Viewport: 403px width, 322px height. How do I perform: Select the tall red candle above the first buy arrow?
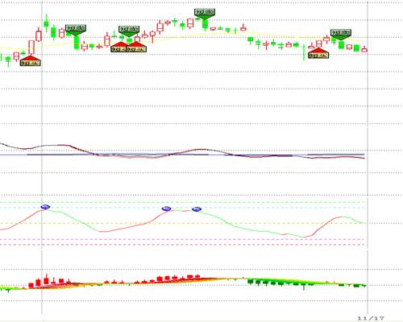31,47
